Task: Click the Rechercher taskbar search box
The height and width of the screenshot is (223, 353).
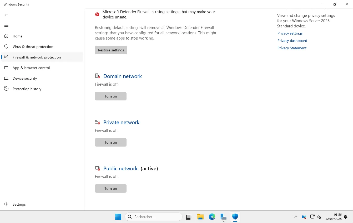Action: 154,217
